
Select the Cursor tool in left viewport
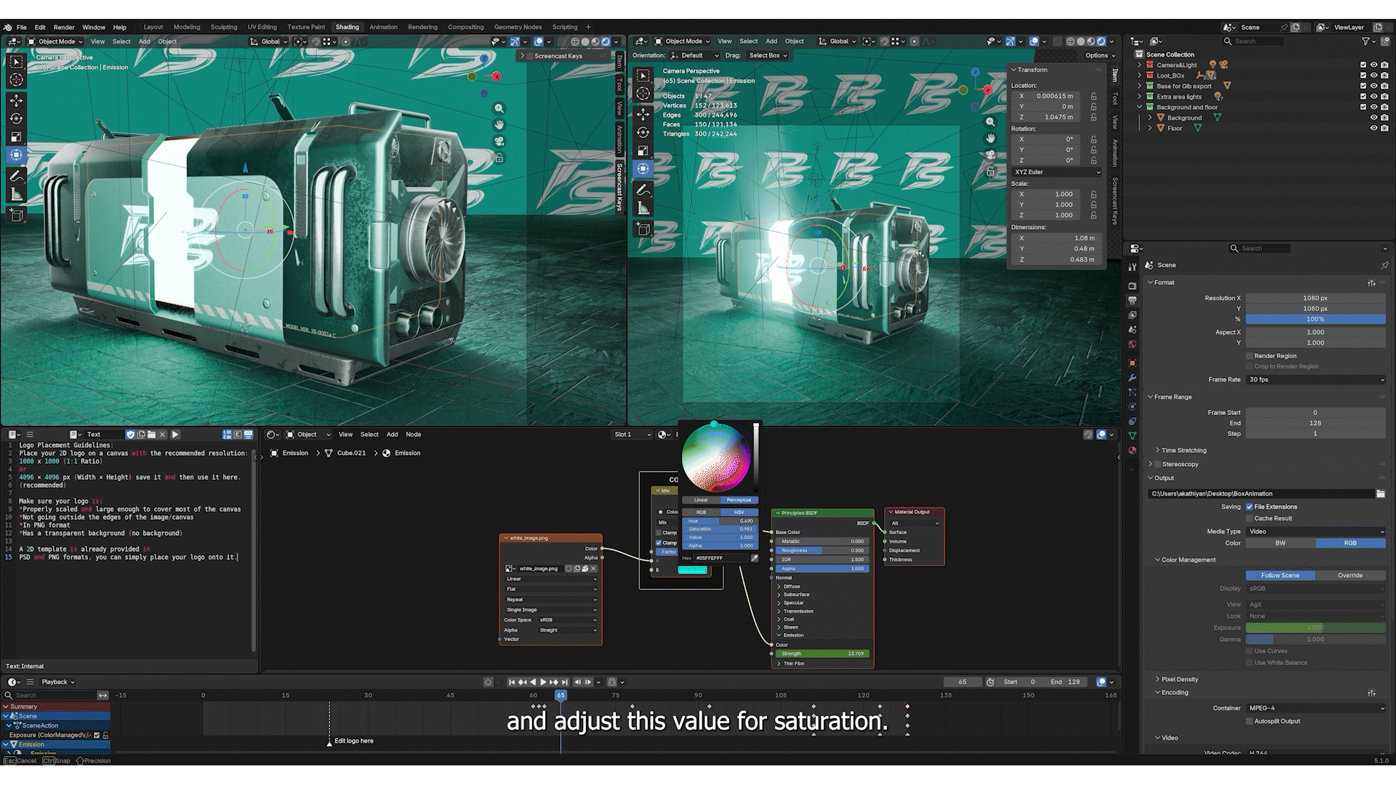click(16, 80)
